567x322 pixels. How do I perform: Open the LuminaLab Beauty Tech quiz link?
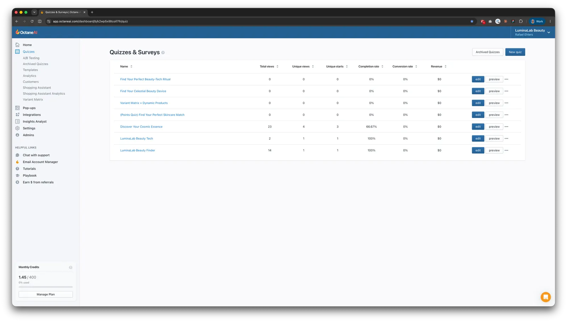point(136,139)
